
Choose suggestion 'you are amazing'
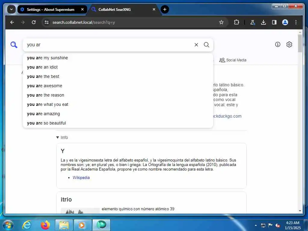click(118, 114)
